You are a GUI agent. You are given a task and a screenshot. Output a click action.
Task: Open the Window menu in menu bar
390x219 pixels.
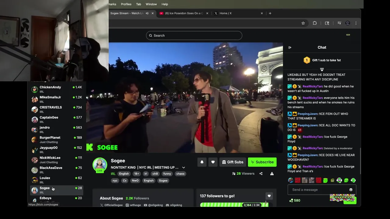point(151,4)
